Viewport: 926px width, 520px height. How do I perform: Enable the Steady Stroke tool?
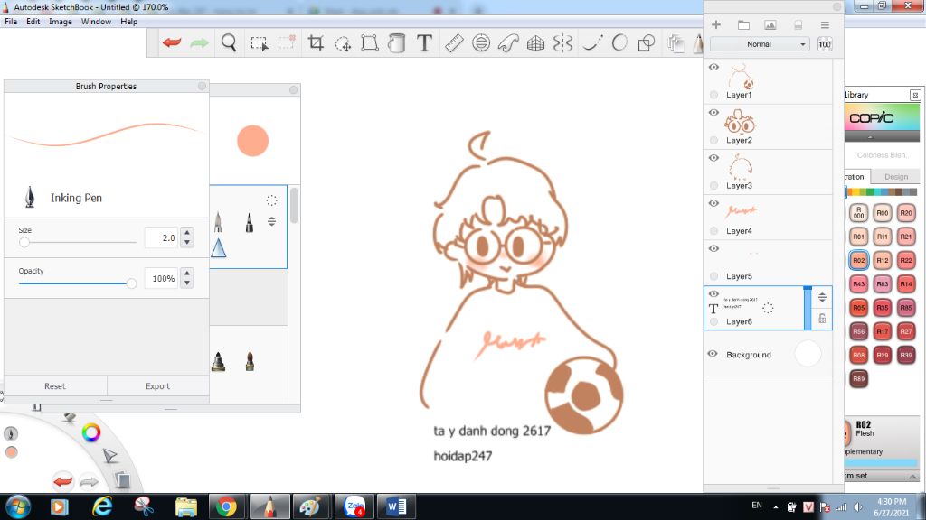(591, 43)
